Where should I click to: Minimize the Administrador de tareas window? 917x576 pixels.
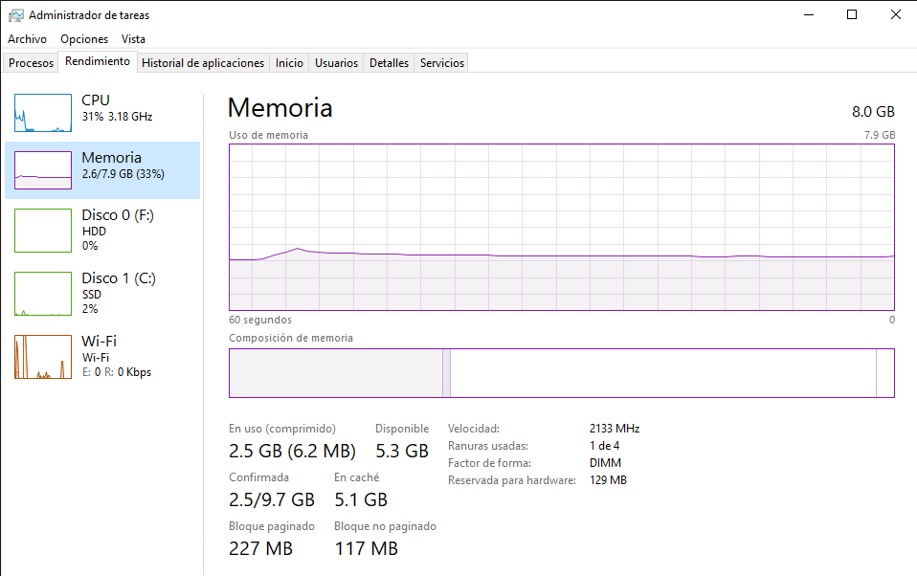point(808,14)
